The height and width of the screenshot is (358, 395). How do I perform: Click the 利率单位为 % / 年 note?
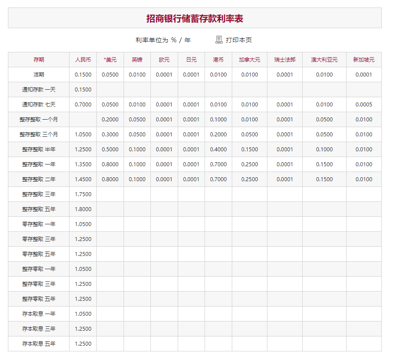[163, 40]
